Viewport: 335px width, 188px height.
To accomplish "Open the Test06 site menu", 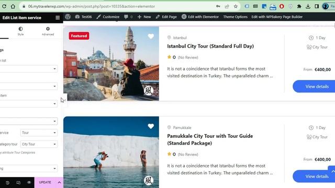I will coord(83,17).
